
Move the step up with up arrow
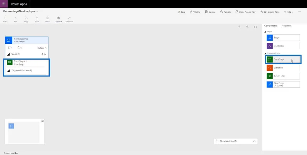(42, 54)
